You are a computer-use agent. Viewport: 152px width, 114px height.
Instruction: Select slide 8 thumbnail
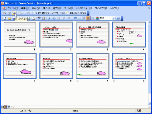(129, 66)
